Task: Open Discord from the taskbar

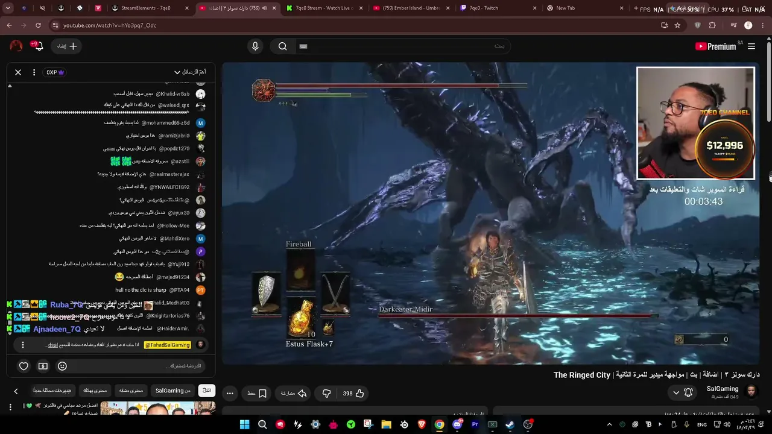Action: (457, 424)
